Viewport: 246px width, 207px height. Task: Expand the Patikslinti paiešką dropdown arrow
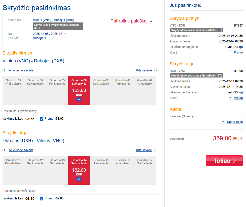pos(151,22)
